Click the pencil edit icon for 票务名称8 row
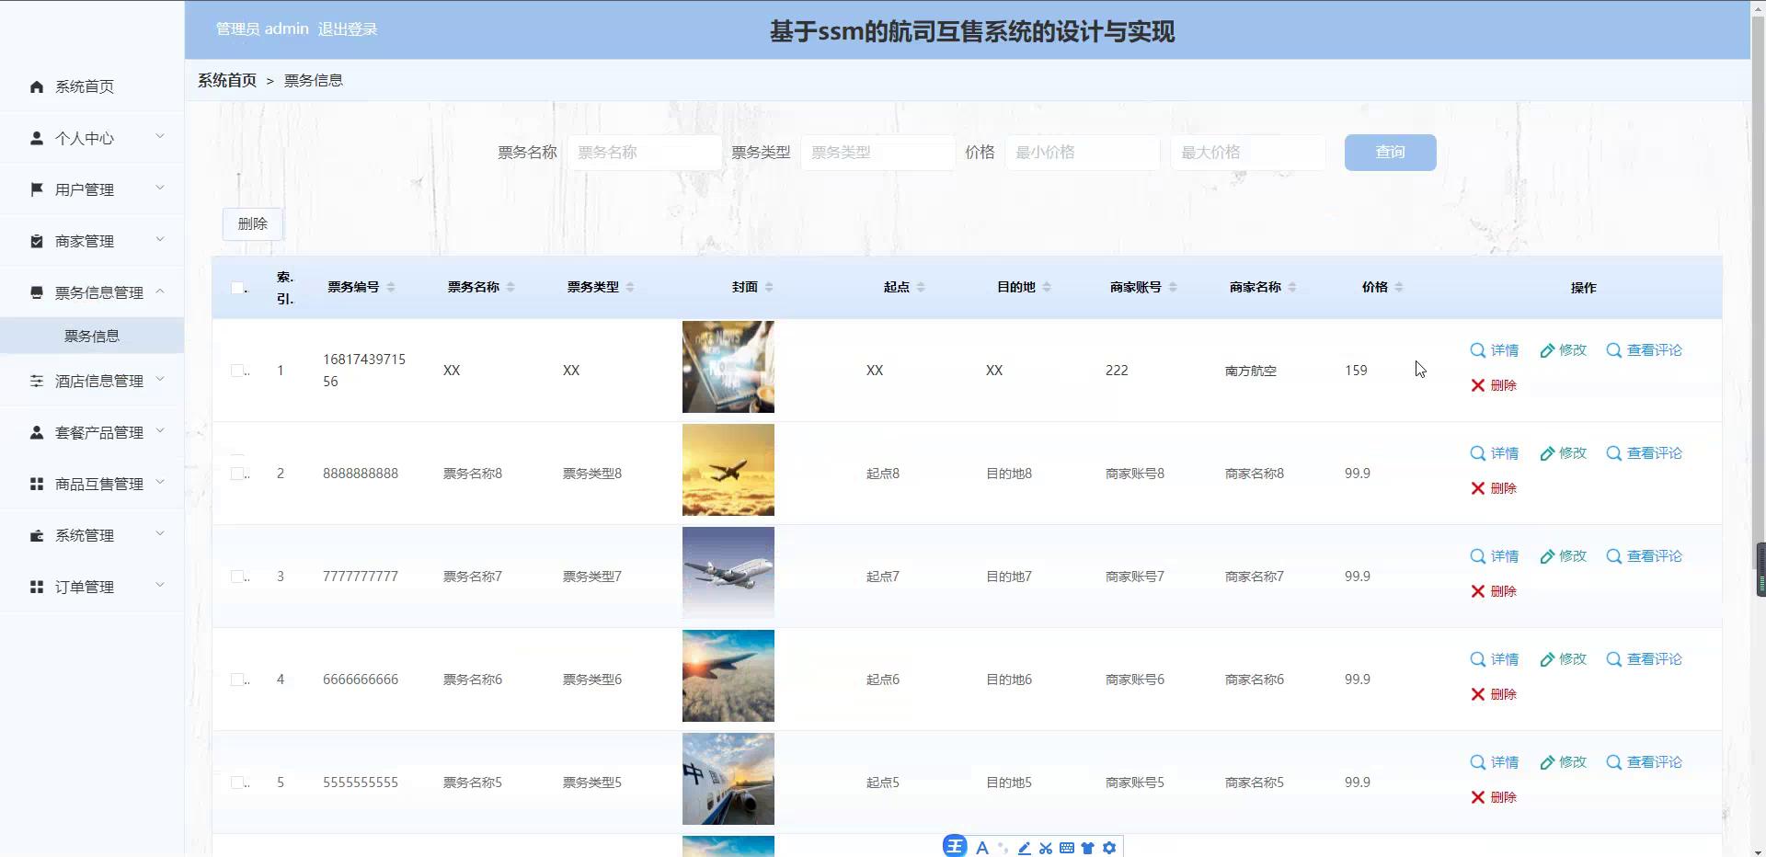Viewport: 1766px width, 857px height. pyautogui.click(x=1547, y=453)
